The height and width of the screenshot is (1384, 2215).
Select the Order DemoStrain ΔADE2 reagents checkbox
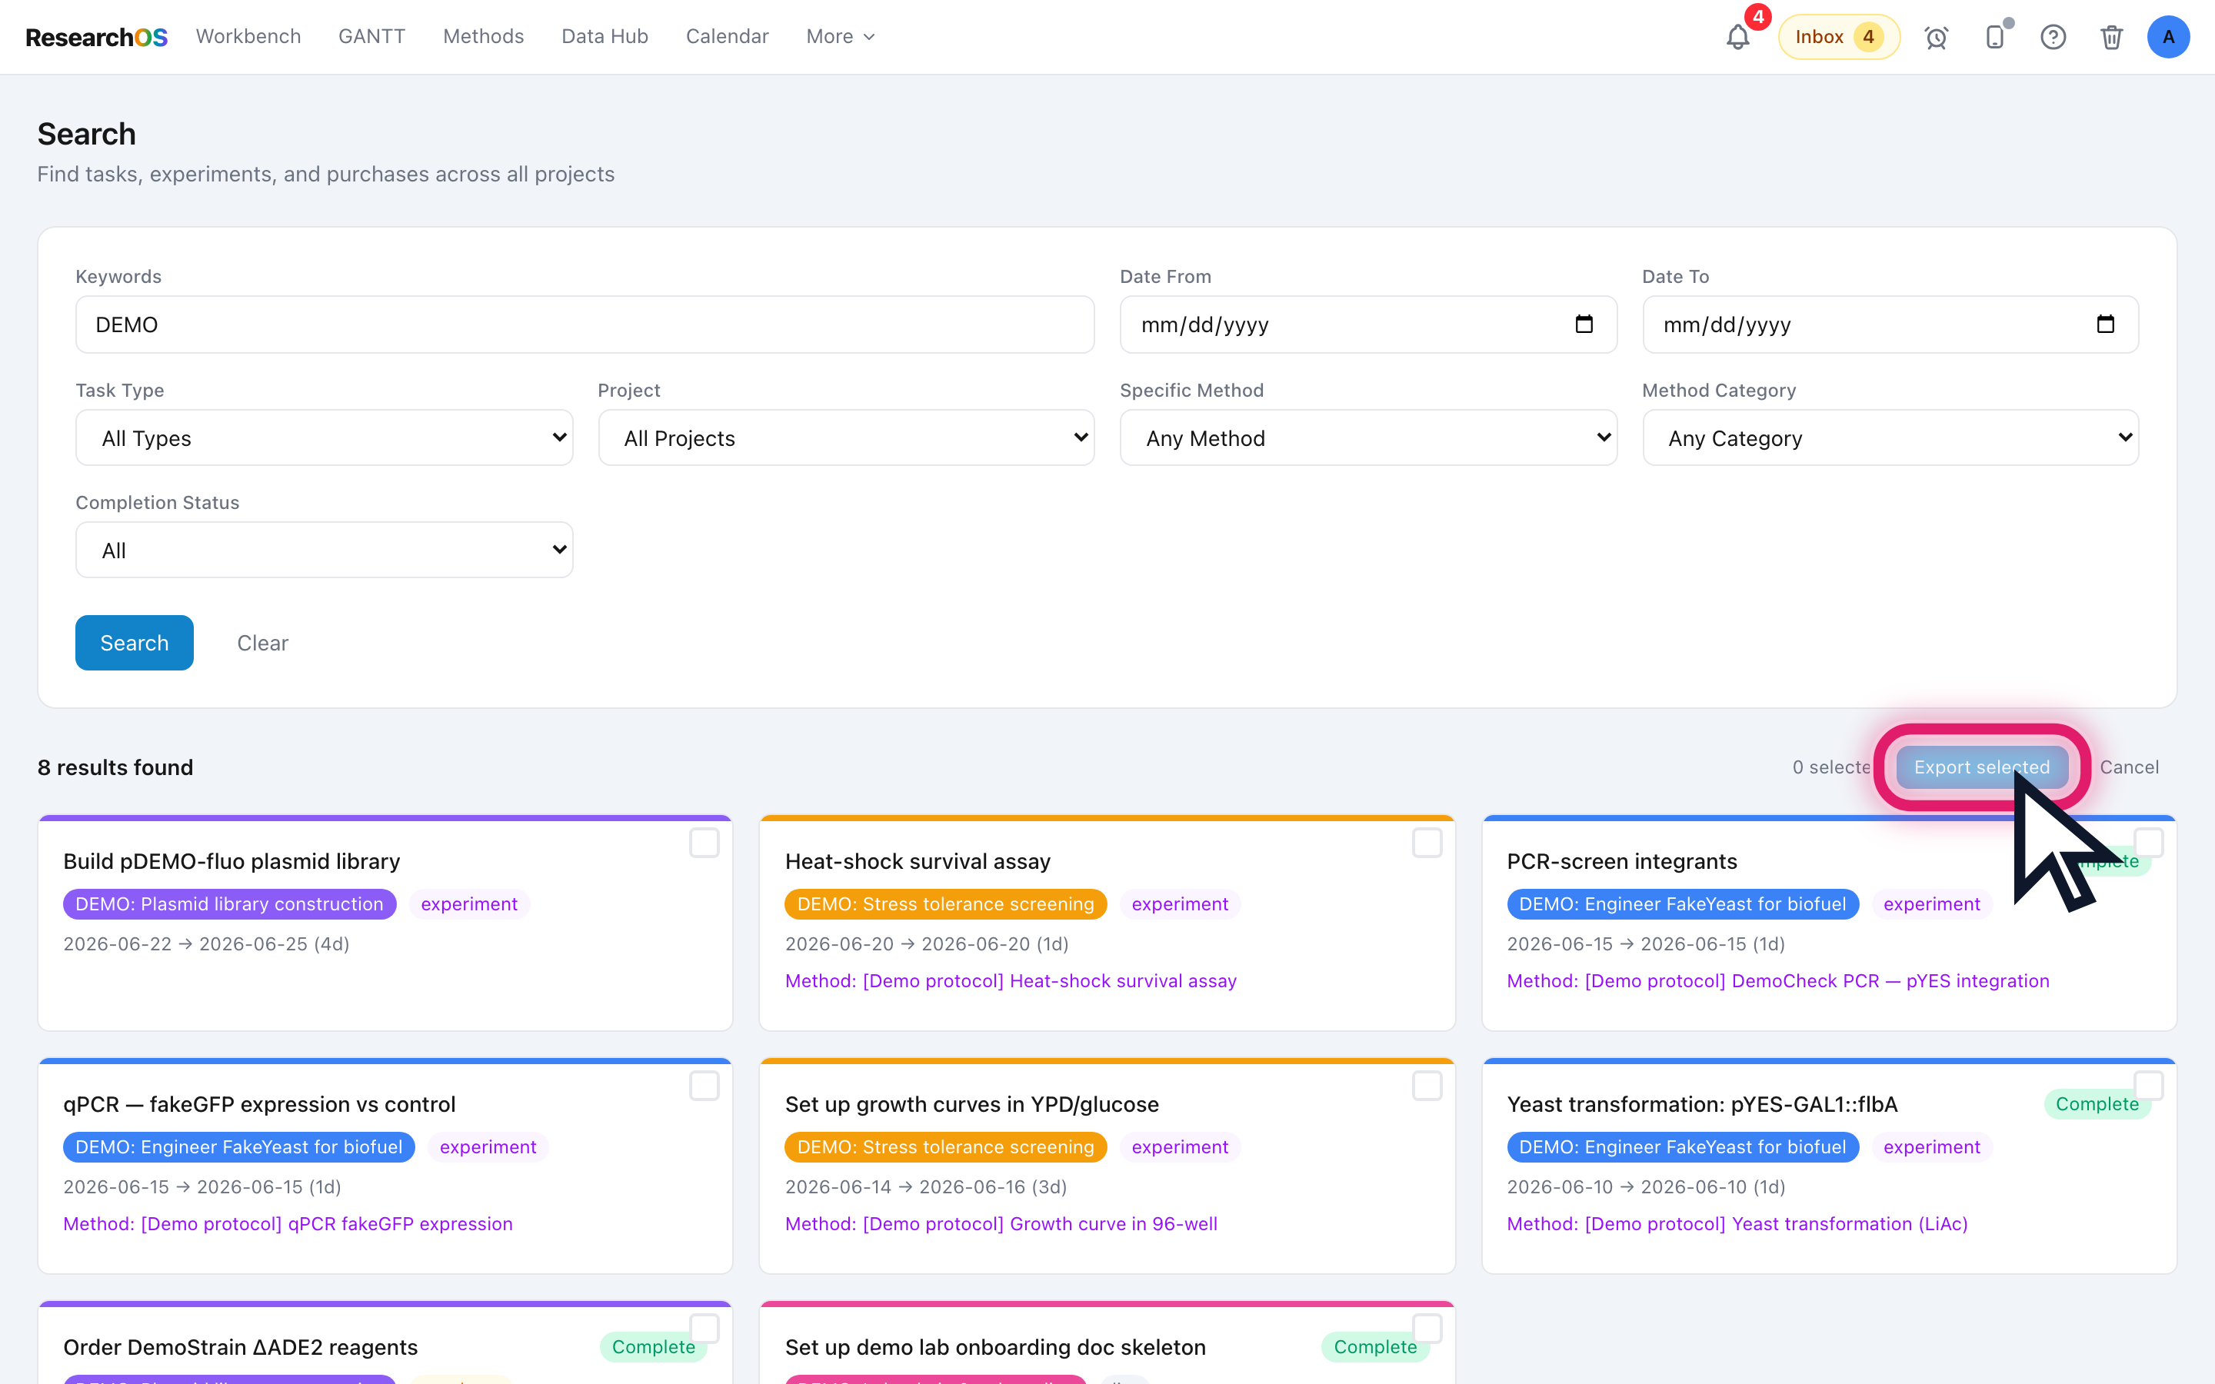(x=704, y=1328)
